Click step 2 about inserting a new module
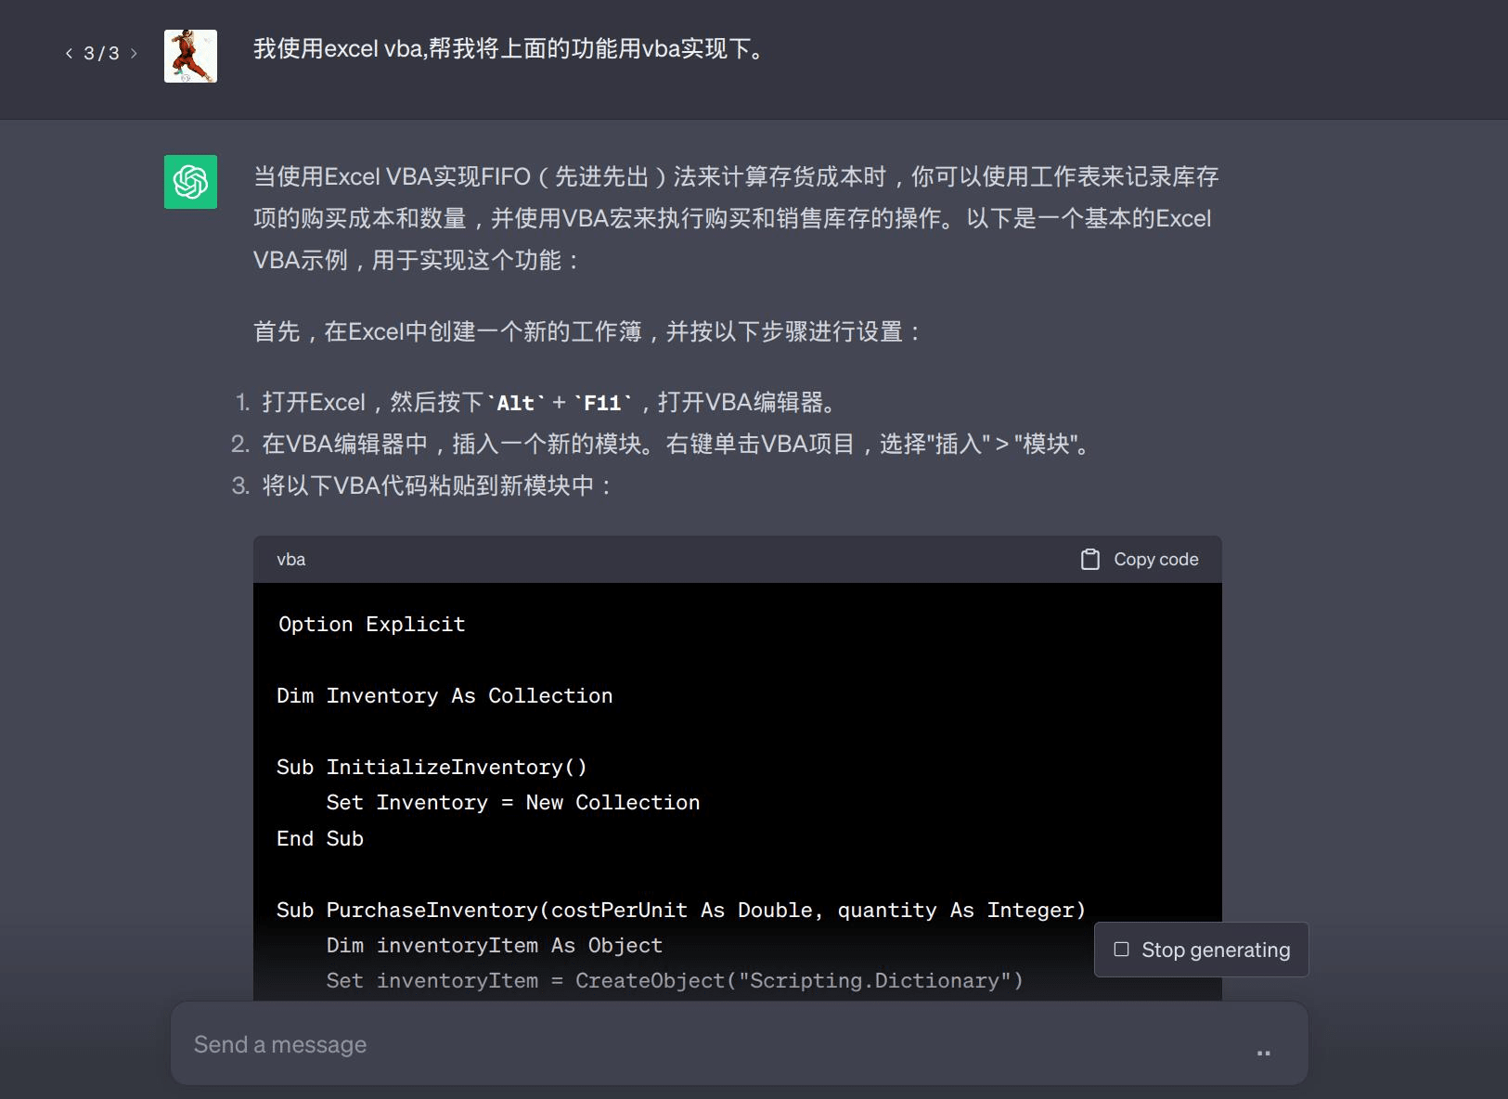This screenshot has width=1508, height=1099. [677, 444]
